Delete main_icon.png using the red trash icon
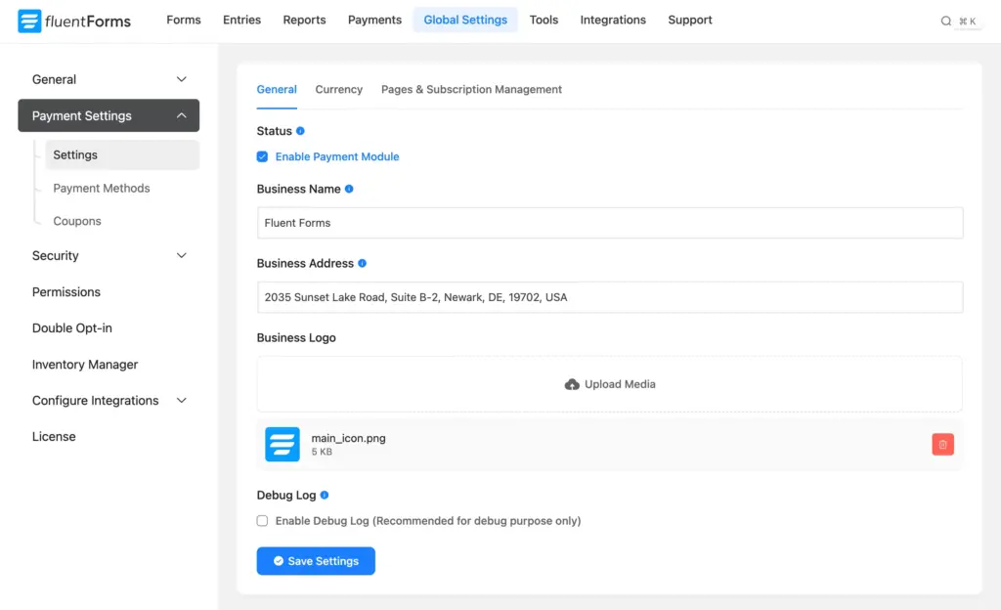The image size is (1001, 610). pos(942,444)
